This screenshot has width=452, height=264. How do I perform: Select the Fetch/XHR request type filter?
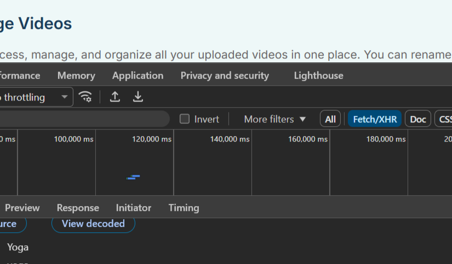click(375, 119)
